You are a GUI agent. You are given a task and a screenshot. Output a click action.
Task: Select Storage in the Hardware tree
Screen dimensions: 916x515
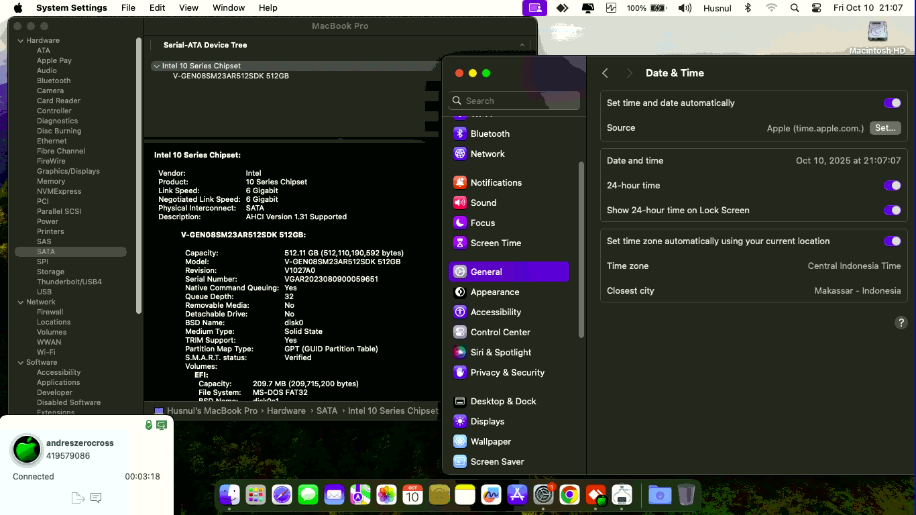50,272
